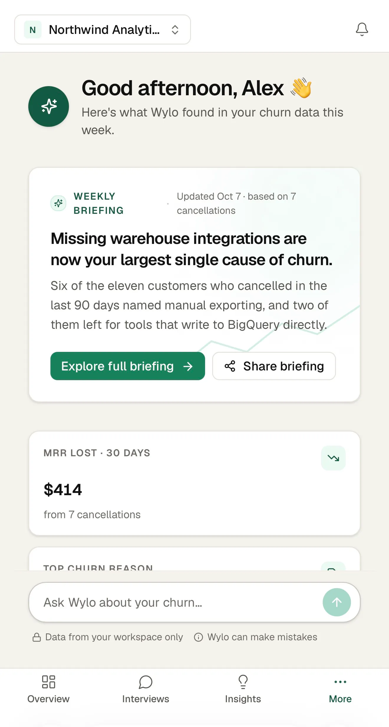The image size is (389, 727).
Task: Open the notifications bell
Action: pyautogui.click(x=362, y=29)
